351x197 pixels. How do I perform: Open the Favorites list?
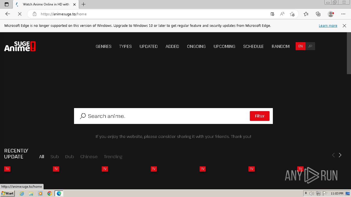(x=306, y=14)
